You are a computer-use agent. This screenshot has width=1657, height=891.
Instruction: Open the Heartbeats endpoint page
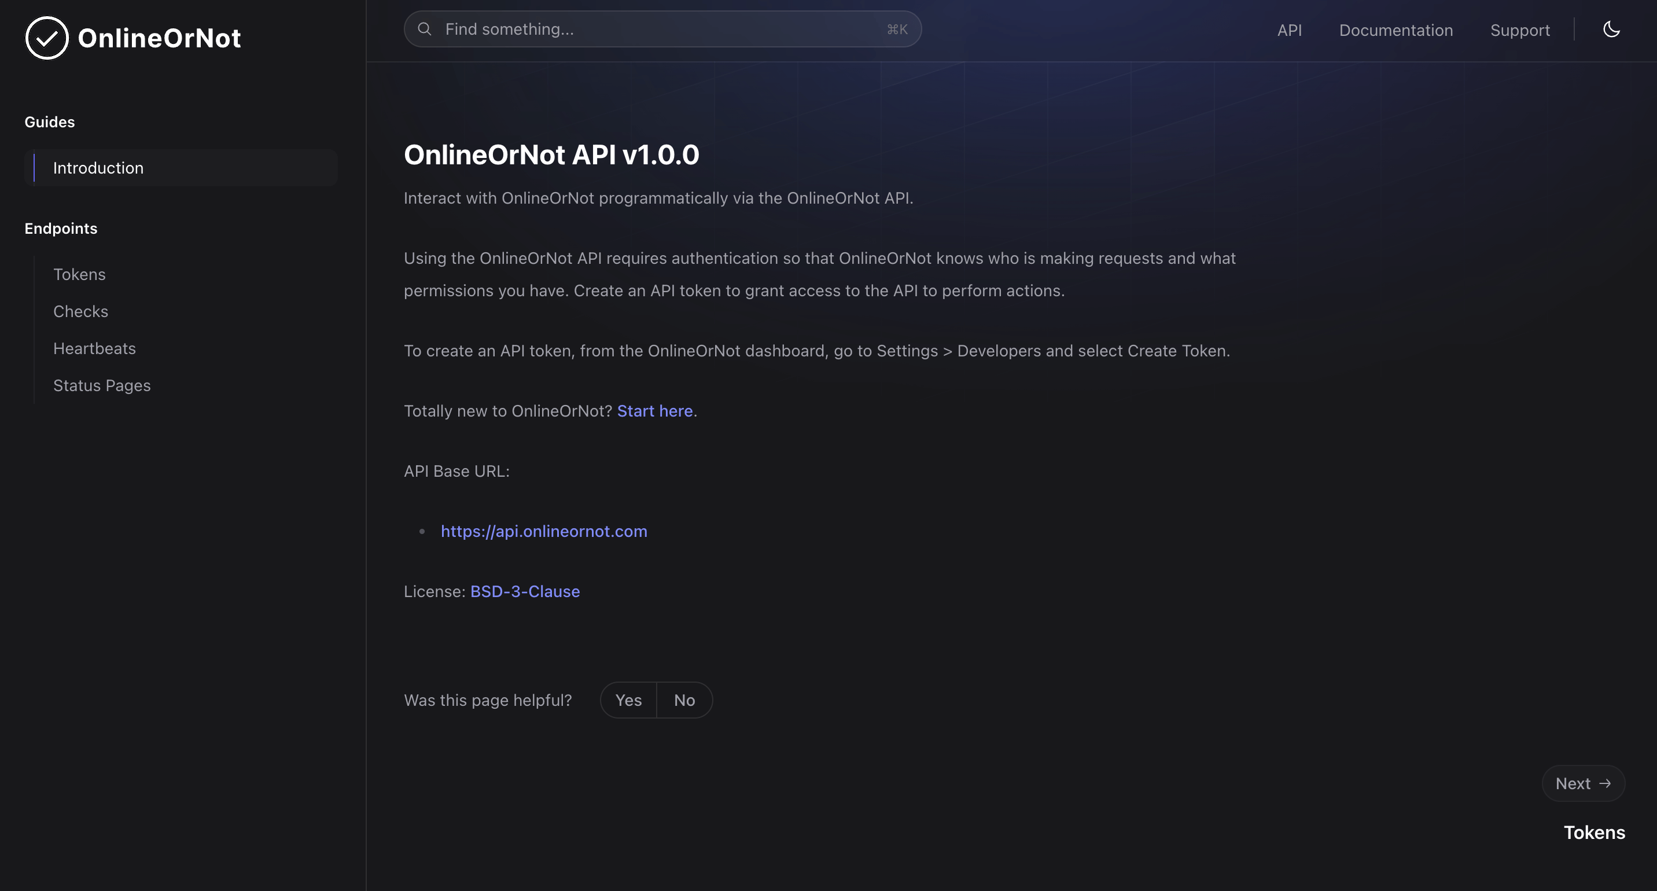point(94,348)
